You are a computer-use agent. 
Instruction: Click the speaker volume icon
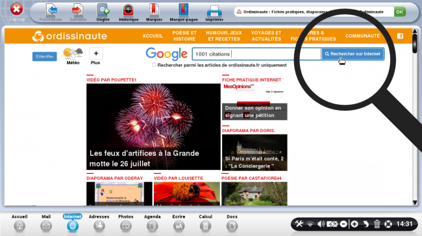[321, 224]
